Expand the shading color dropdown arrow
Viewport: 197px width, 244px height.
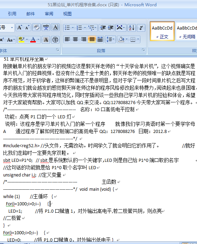pos(126,39)
